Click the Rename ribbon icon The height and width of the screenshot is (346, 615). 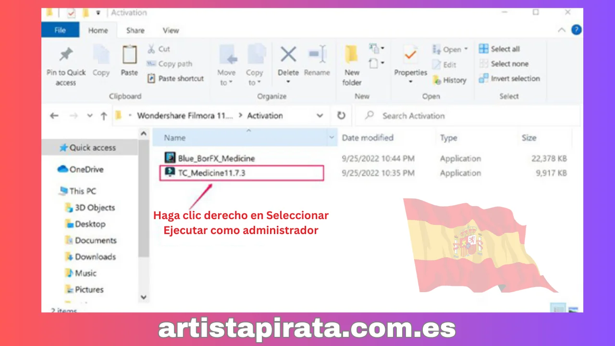[x=317, y=54]
